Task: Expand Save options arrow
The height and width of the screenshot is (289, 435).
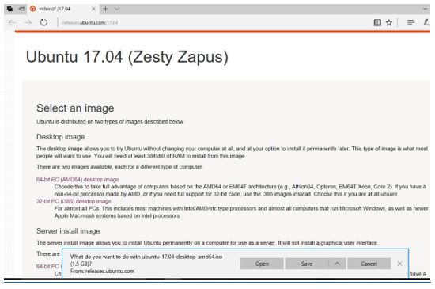Action: coord(337,264)
